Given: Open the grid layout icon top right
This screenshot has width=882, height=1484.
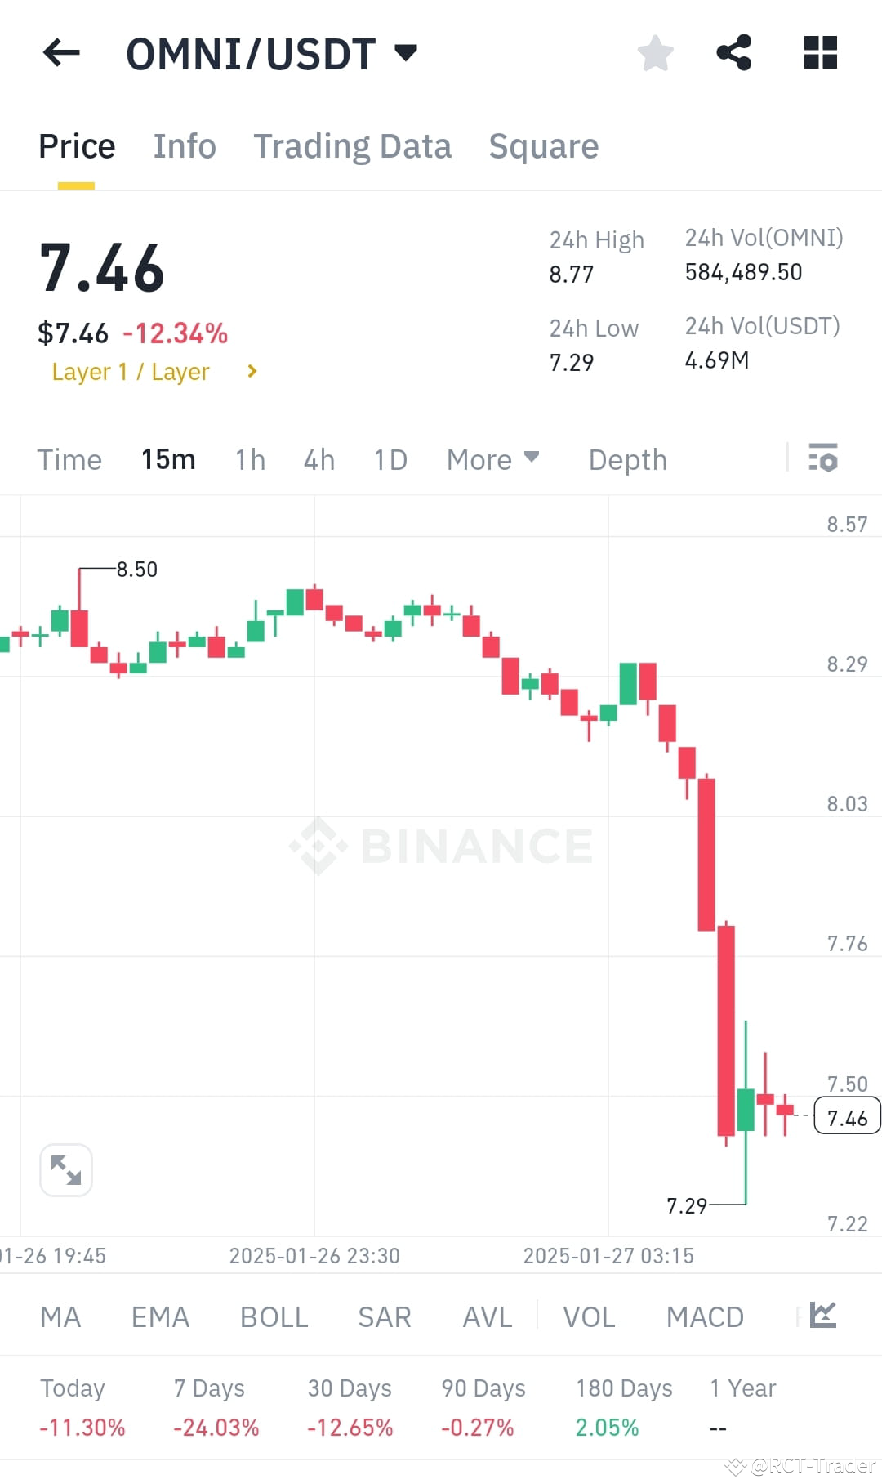Looking at the screenshot, I should click(x=820, y=52).
